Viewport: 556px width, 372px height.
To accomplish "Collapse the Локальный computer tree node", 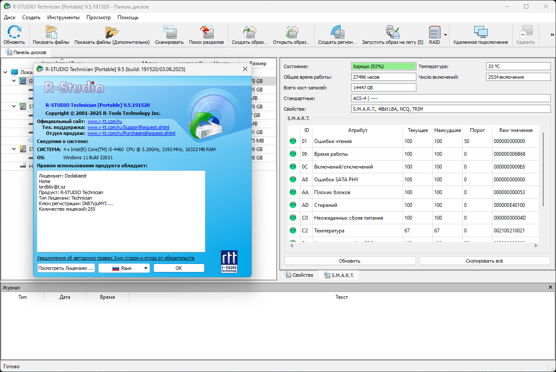I will pyautogui.click(x=6, y=72).
